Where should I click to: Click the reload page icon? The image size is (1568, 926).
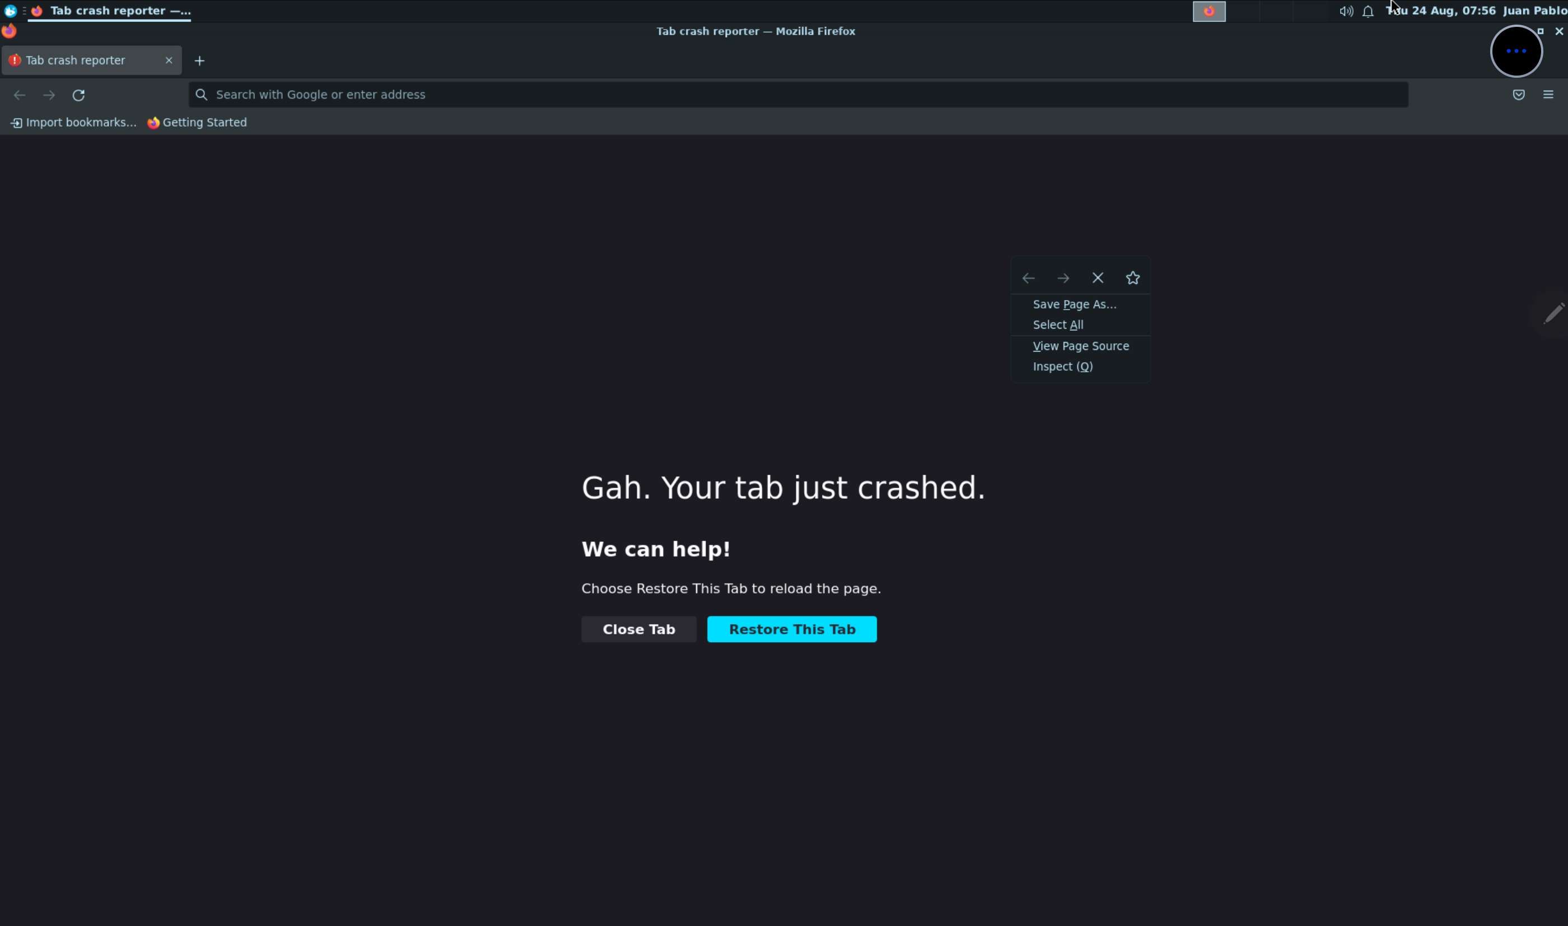(78, 95)
